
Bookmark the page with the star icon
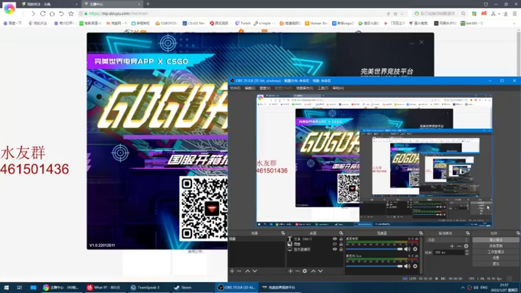[71, 14]
